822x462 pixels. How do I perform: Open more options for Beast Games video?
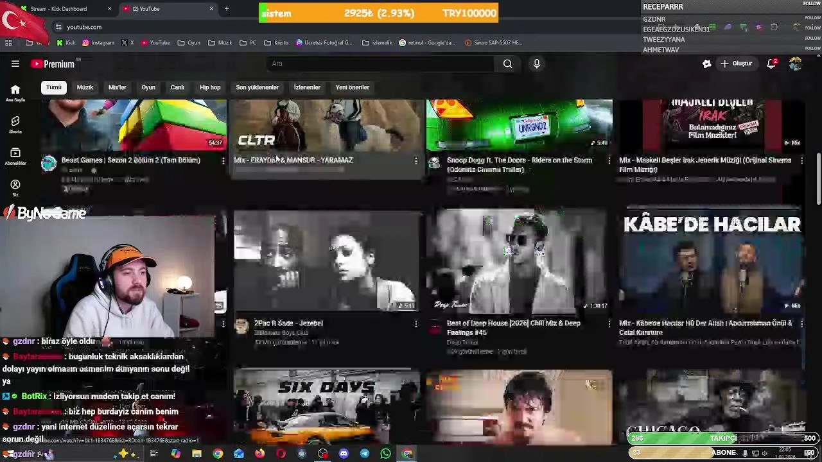223,160
